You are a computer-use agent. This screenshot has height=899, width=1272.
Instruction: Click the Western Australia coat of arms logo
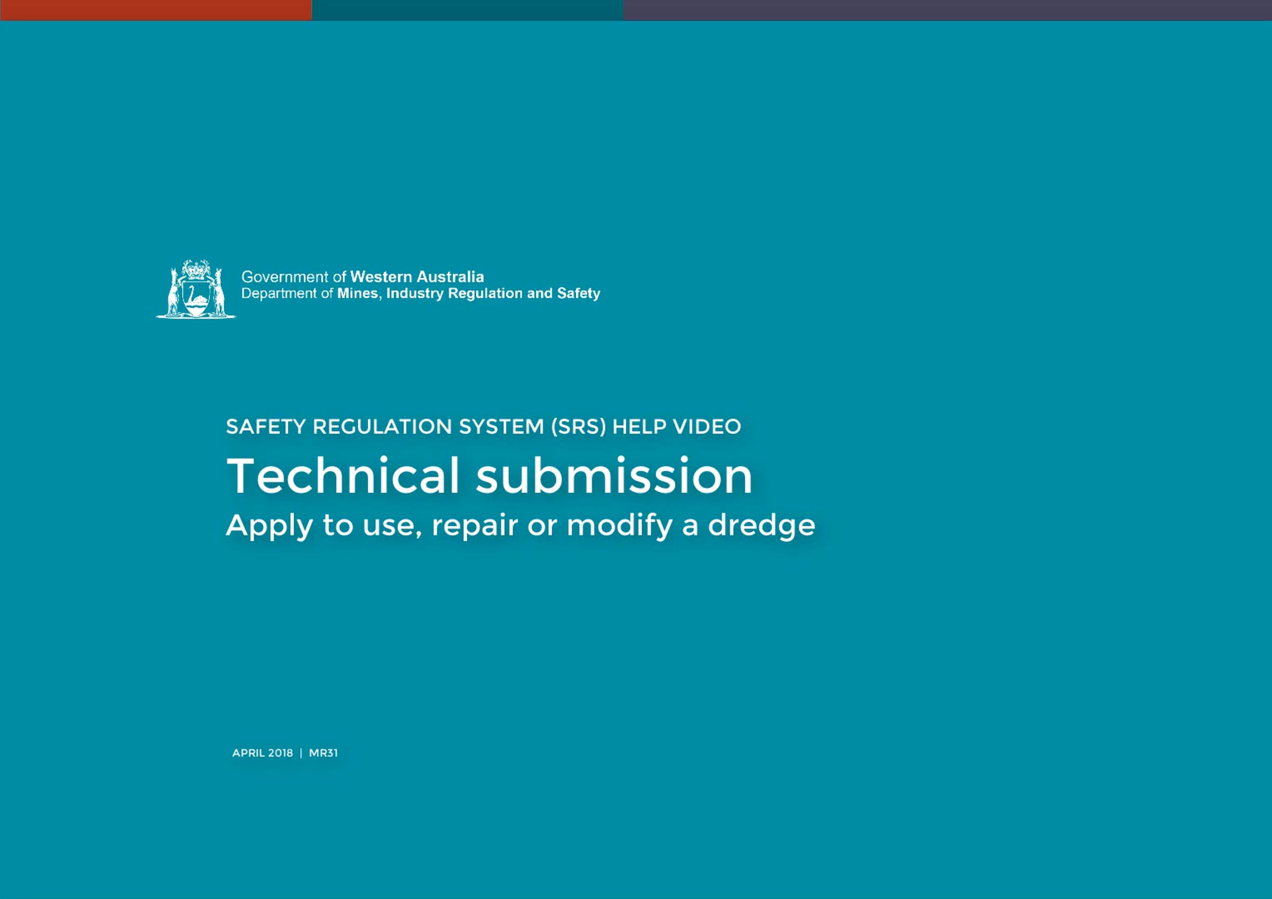click(x=196, y=288)
